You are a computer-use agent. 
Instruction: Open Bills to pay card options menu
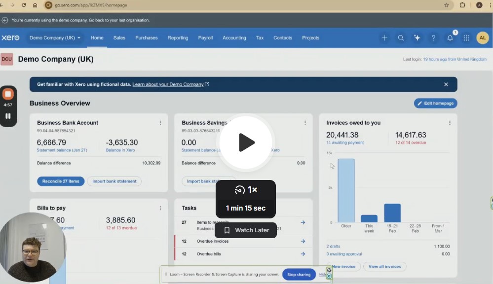[160, 208]
